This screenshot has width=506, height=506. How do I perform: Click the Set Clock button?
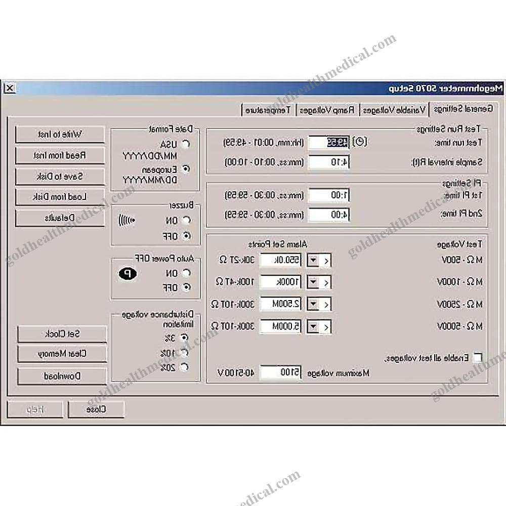pyautogui.click(x=62, y=333)
